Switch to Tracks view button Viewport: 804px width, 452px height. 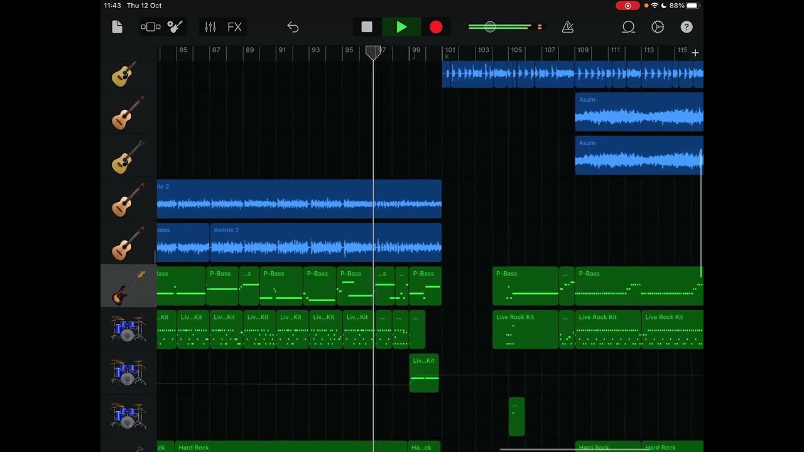[x=151, y=27]
